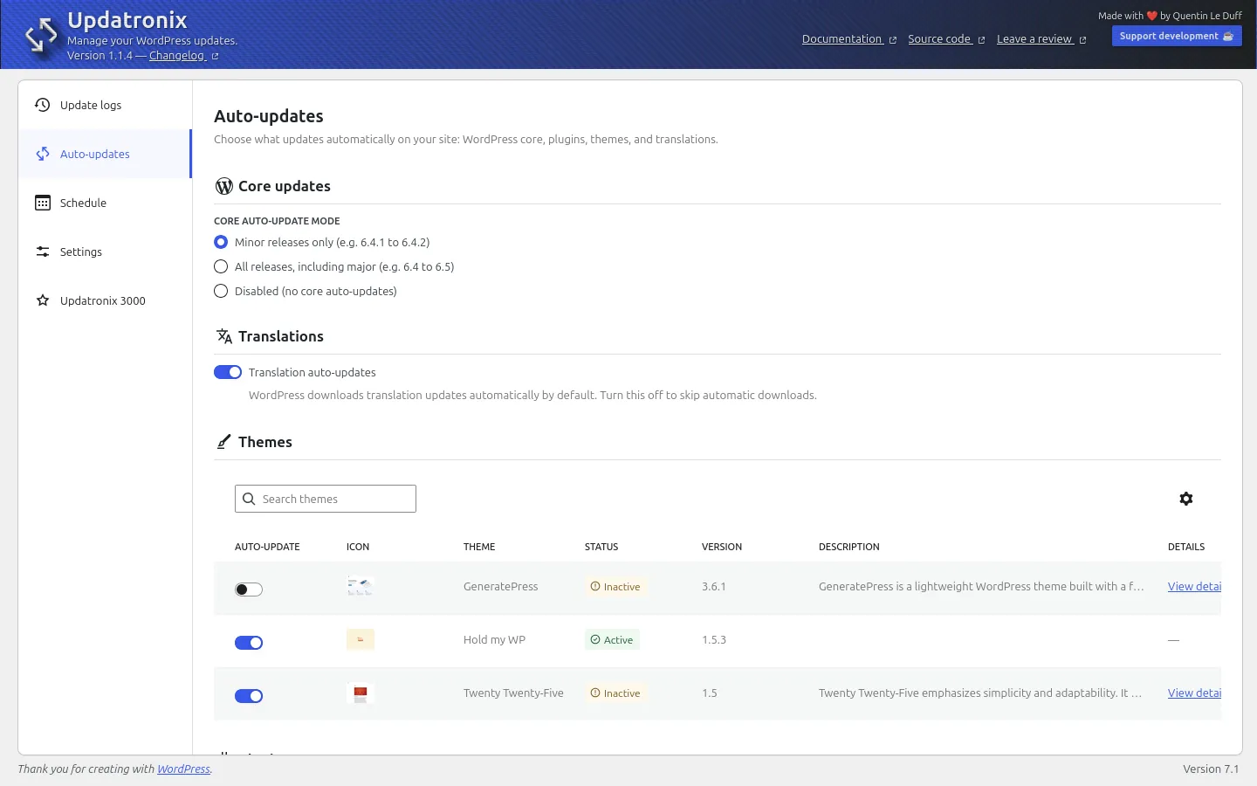Click the GeneratePress theme icon
Screen dimensions: 1257x786
point(361,586)
